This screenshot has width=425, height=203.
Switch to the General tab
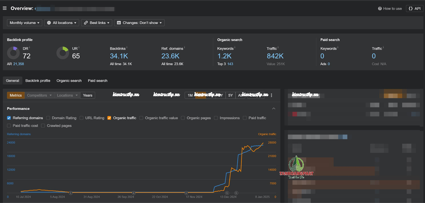click(x=12, y=81)
